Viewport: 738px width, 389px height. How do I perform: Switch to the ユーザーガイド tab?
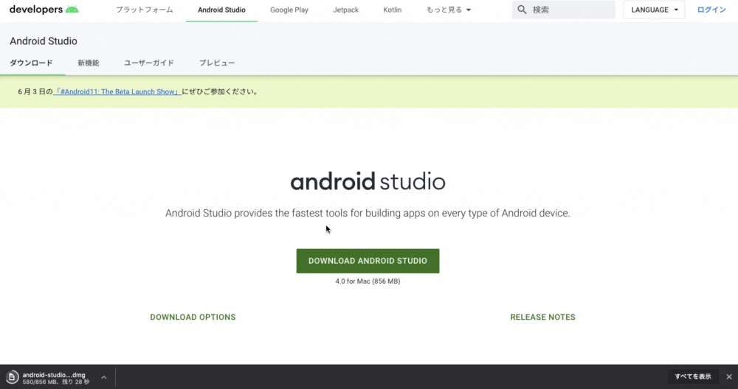pos(149,63)
